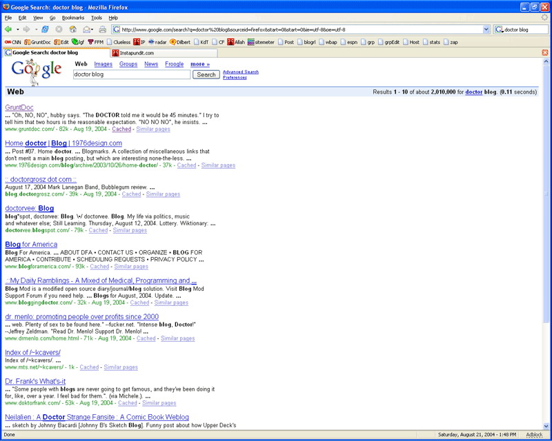Switch to Instapundit.com tab

click(x=164, y=53)
